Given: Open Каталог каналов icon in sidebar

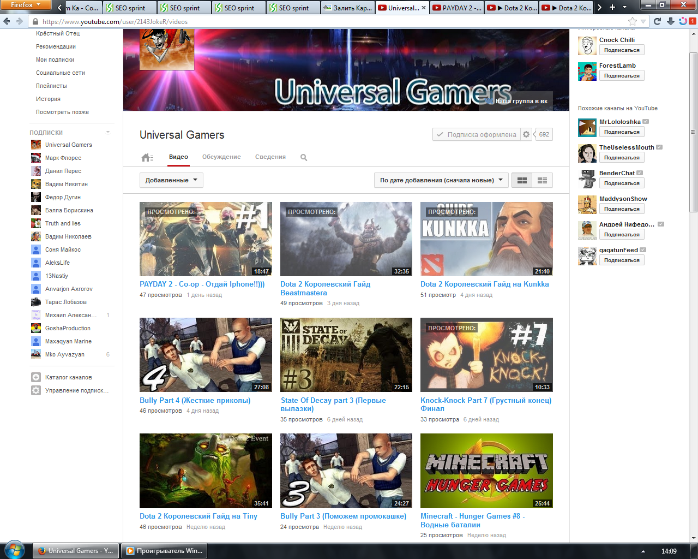Looking at the screenshot, I should [36, 377].
